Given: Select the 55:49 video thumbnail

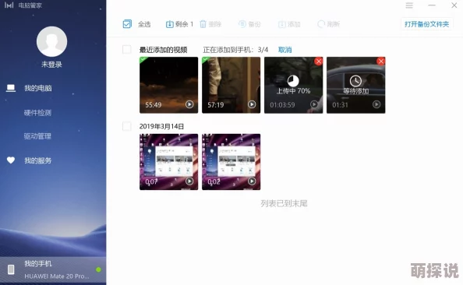Looking at the screenshot, I should click(169, 85).
